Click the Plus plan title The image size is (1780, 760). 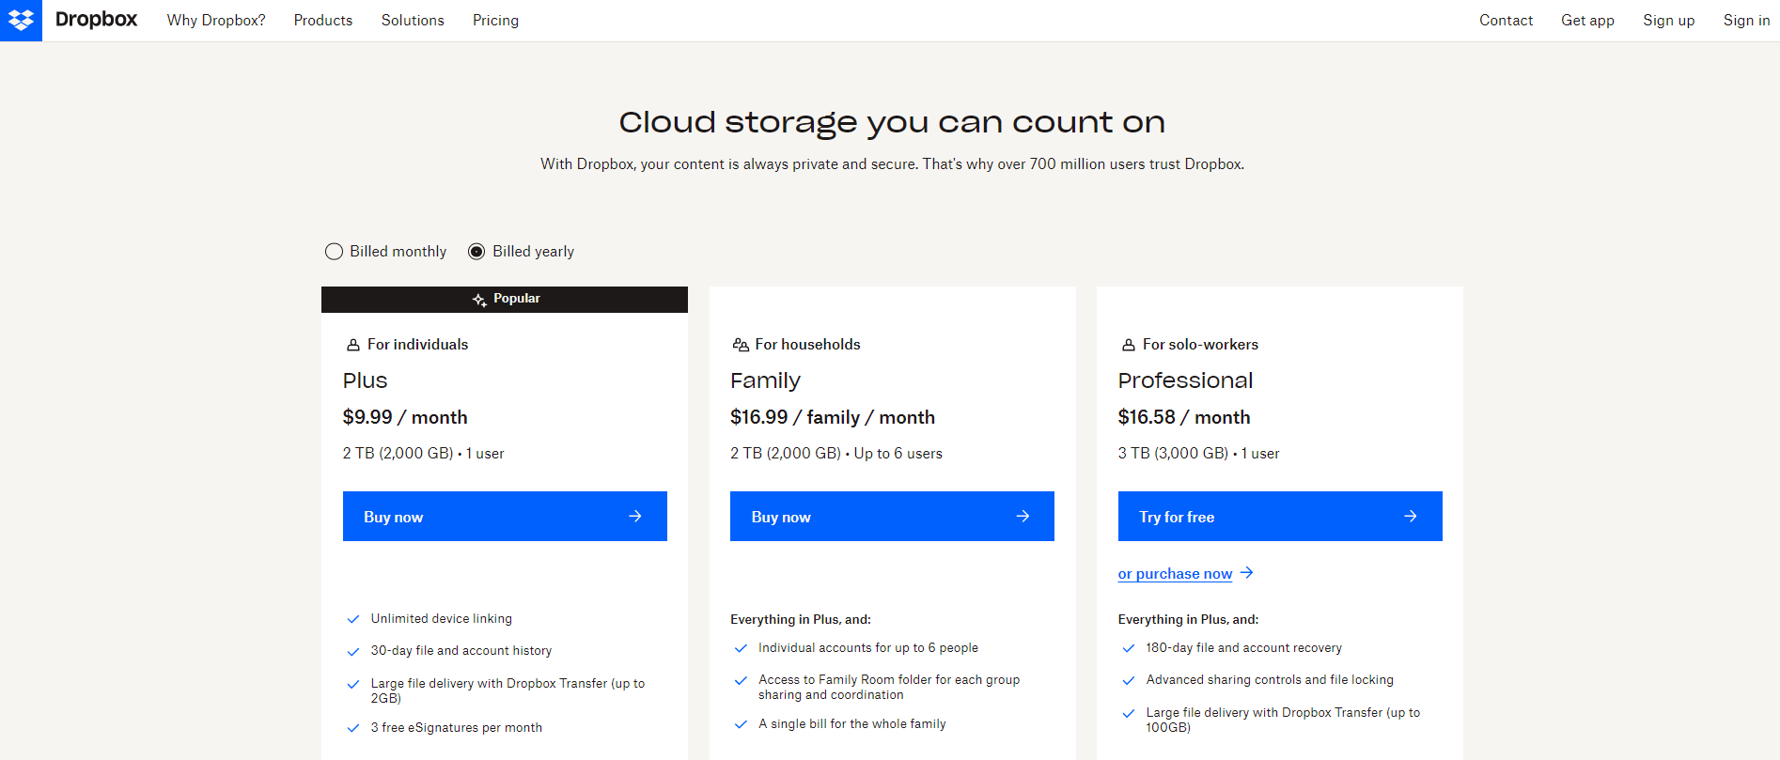click(x=365, y=380)
